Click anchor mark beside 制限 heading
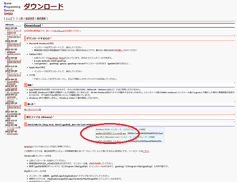The image size is (237, 182). [x=33, y=85]
